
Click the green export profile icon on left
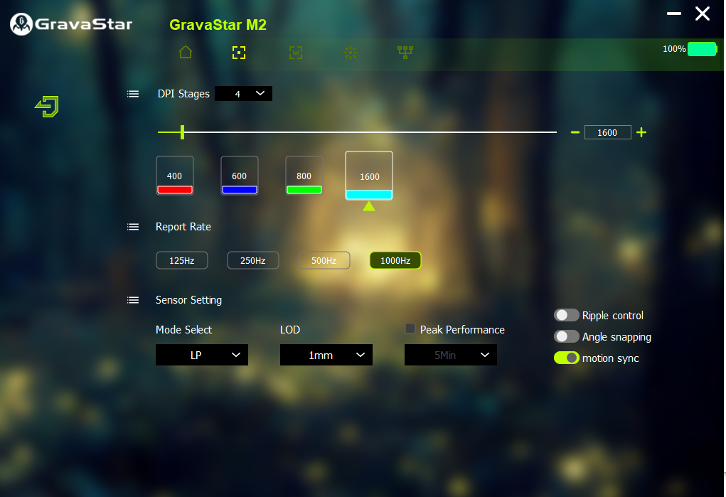coord(47,107)
